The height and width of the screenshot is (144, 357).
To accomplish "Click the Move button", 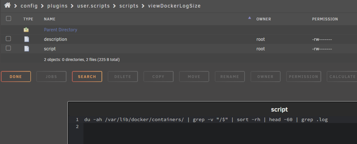I will 194,77.
